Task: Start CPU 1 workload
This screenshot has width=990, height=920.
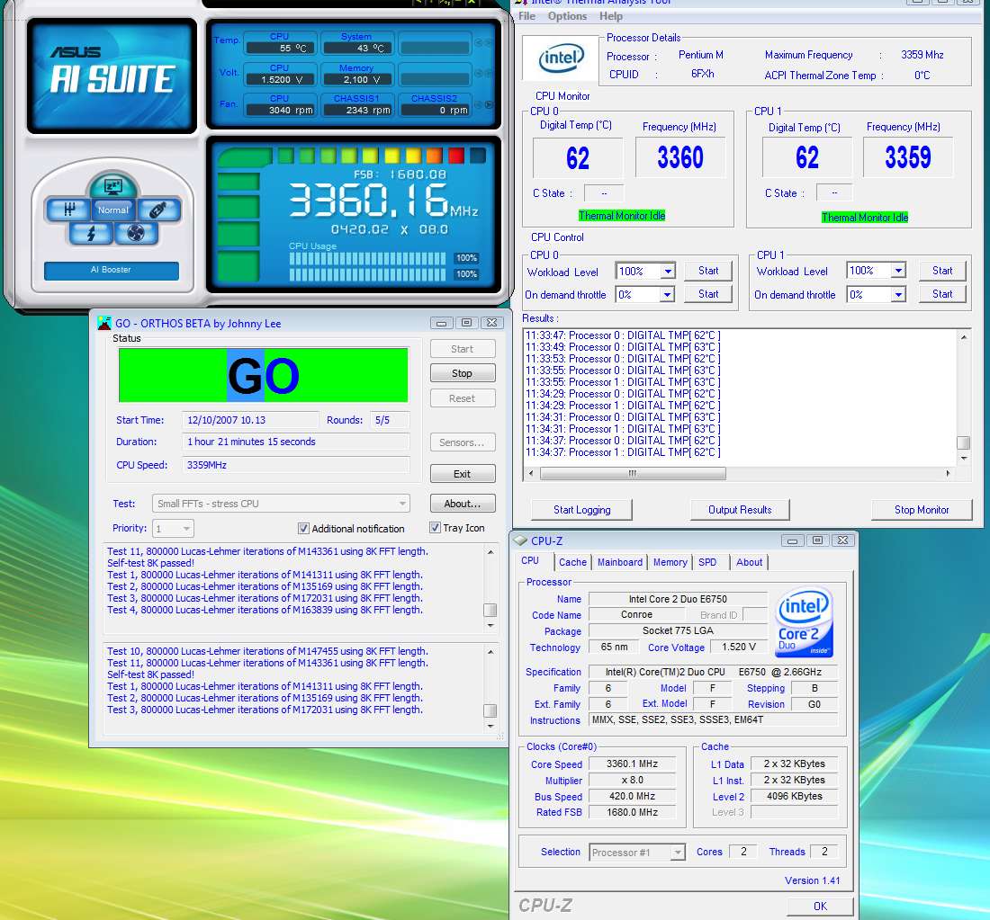Action: tap(942, 271)
